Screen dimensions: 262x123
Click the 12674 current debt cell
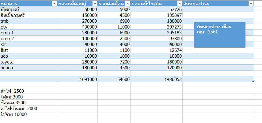[x=156, y=50]
